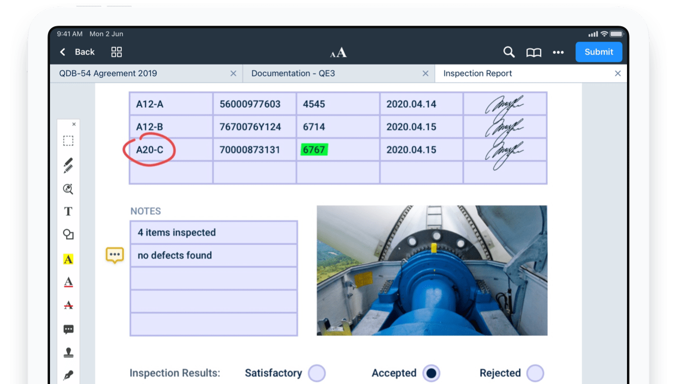
Task: Go Back to the previous screen
Action: 77,52
